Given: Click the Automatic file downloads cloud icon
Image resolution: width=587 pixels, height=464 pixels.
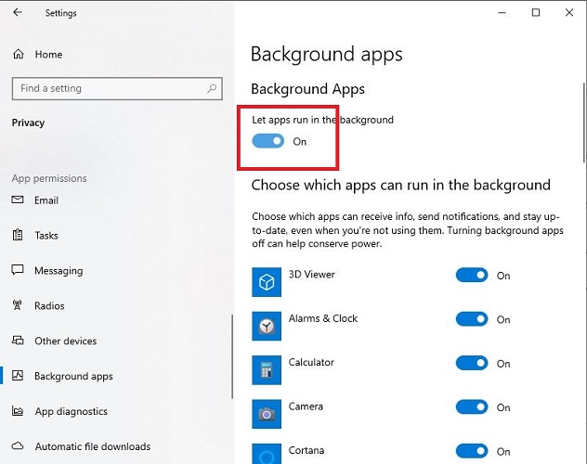Looking at the screenshot, I should 18,446.
